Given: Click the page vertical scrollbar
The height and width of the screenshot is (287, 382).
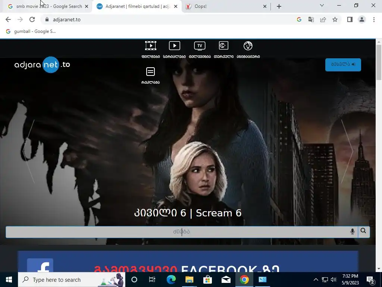Looking at the screenshot, I should tap(379, 62).
